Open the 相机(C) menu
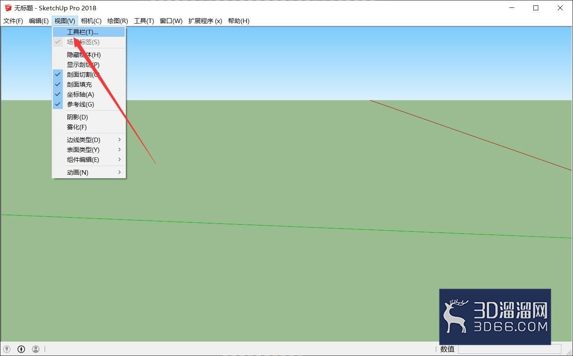The image size is (573, 356). point(91,21)
